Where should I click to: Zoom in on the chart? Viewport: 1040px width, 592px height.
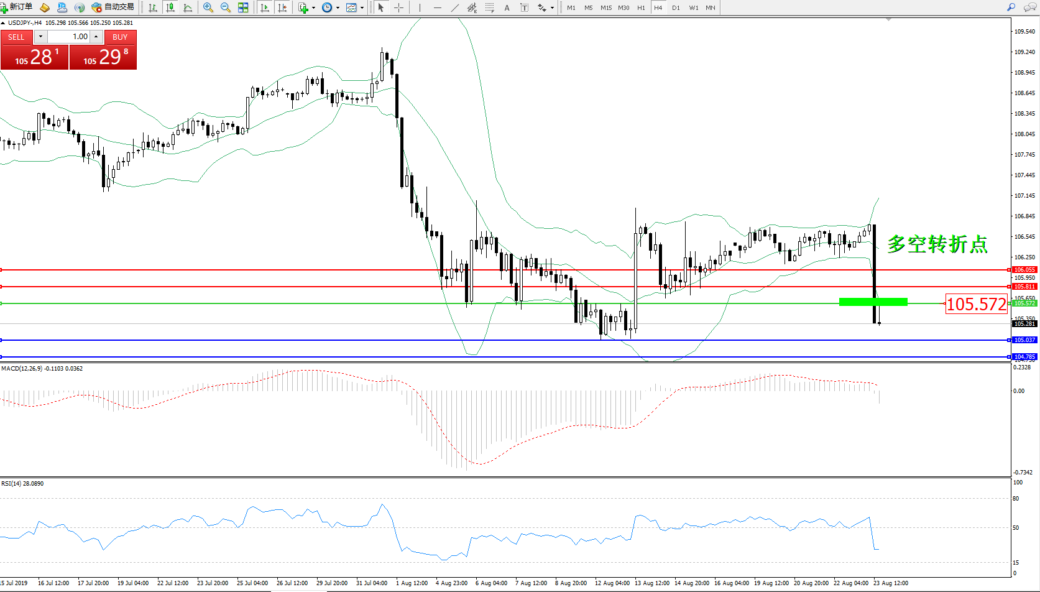point(208,7)
